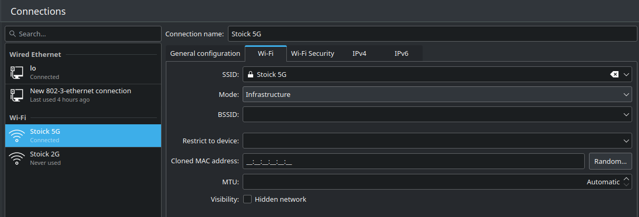Open the SSID dropdown arrow
639x217 pixels.
[x=626, y=75]
